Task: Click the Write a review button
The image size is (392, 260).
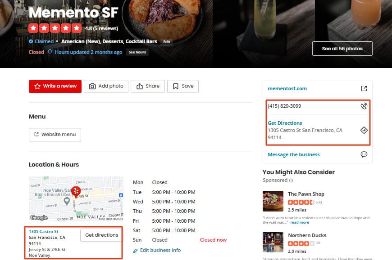Action: click(55, 86)
